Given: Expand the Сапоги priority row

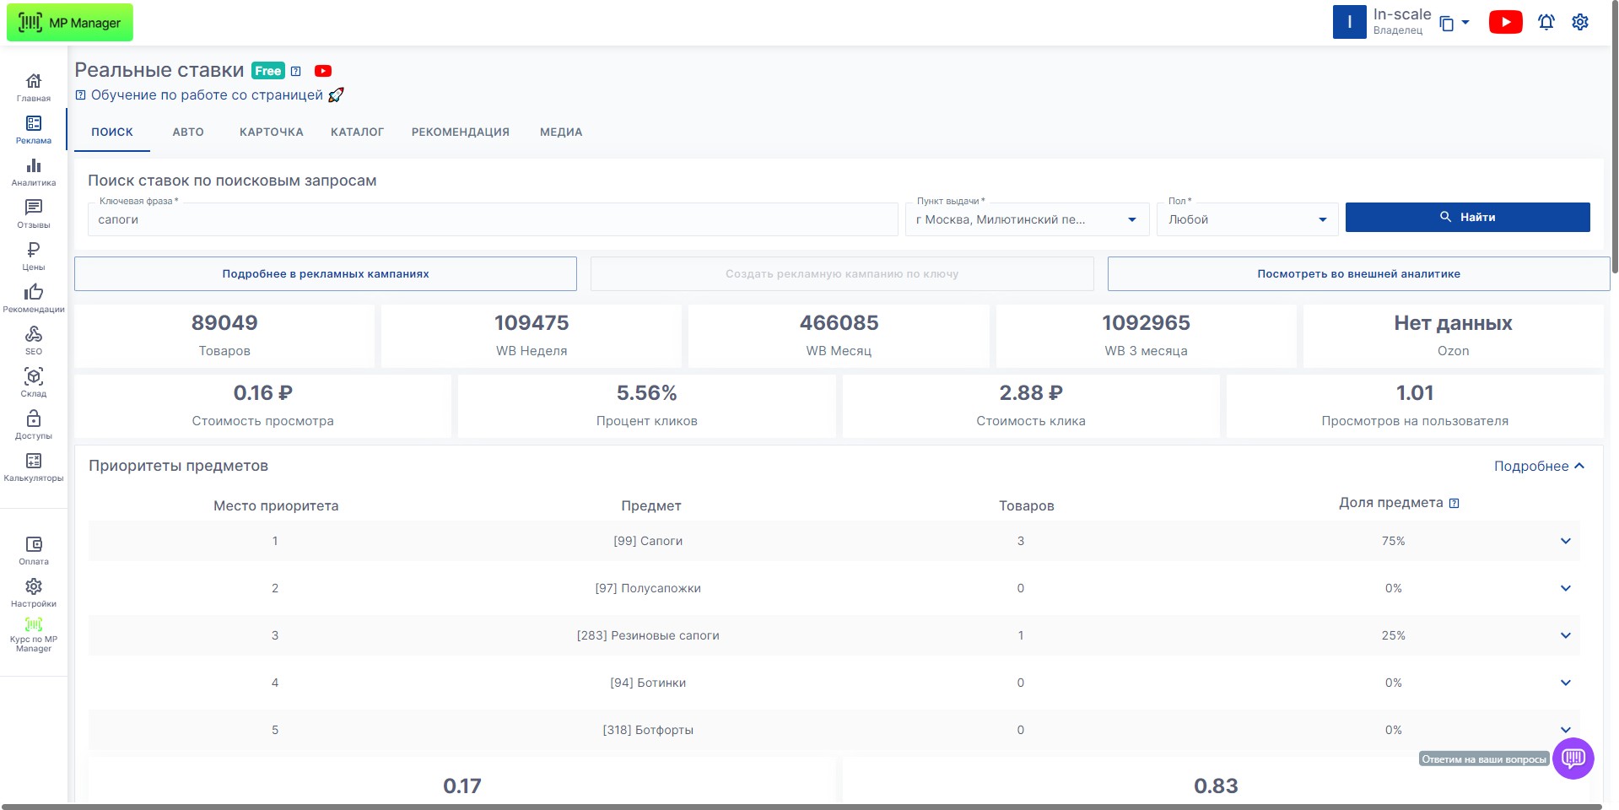Looking at the screenshot, I should pos(1565,541).
